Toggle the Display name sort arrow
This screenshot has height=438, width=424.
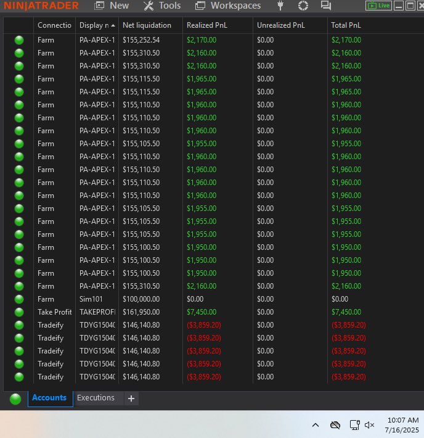113,25
